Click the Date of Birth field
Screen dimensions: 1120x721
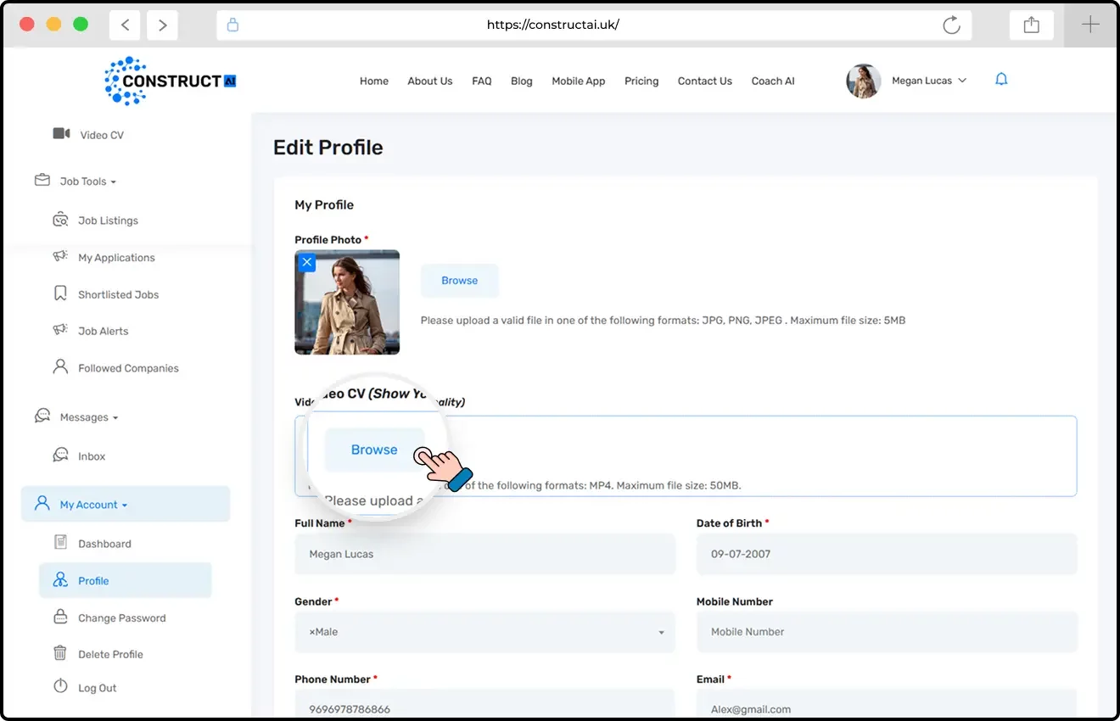(x=886, y=554)
